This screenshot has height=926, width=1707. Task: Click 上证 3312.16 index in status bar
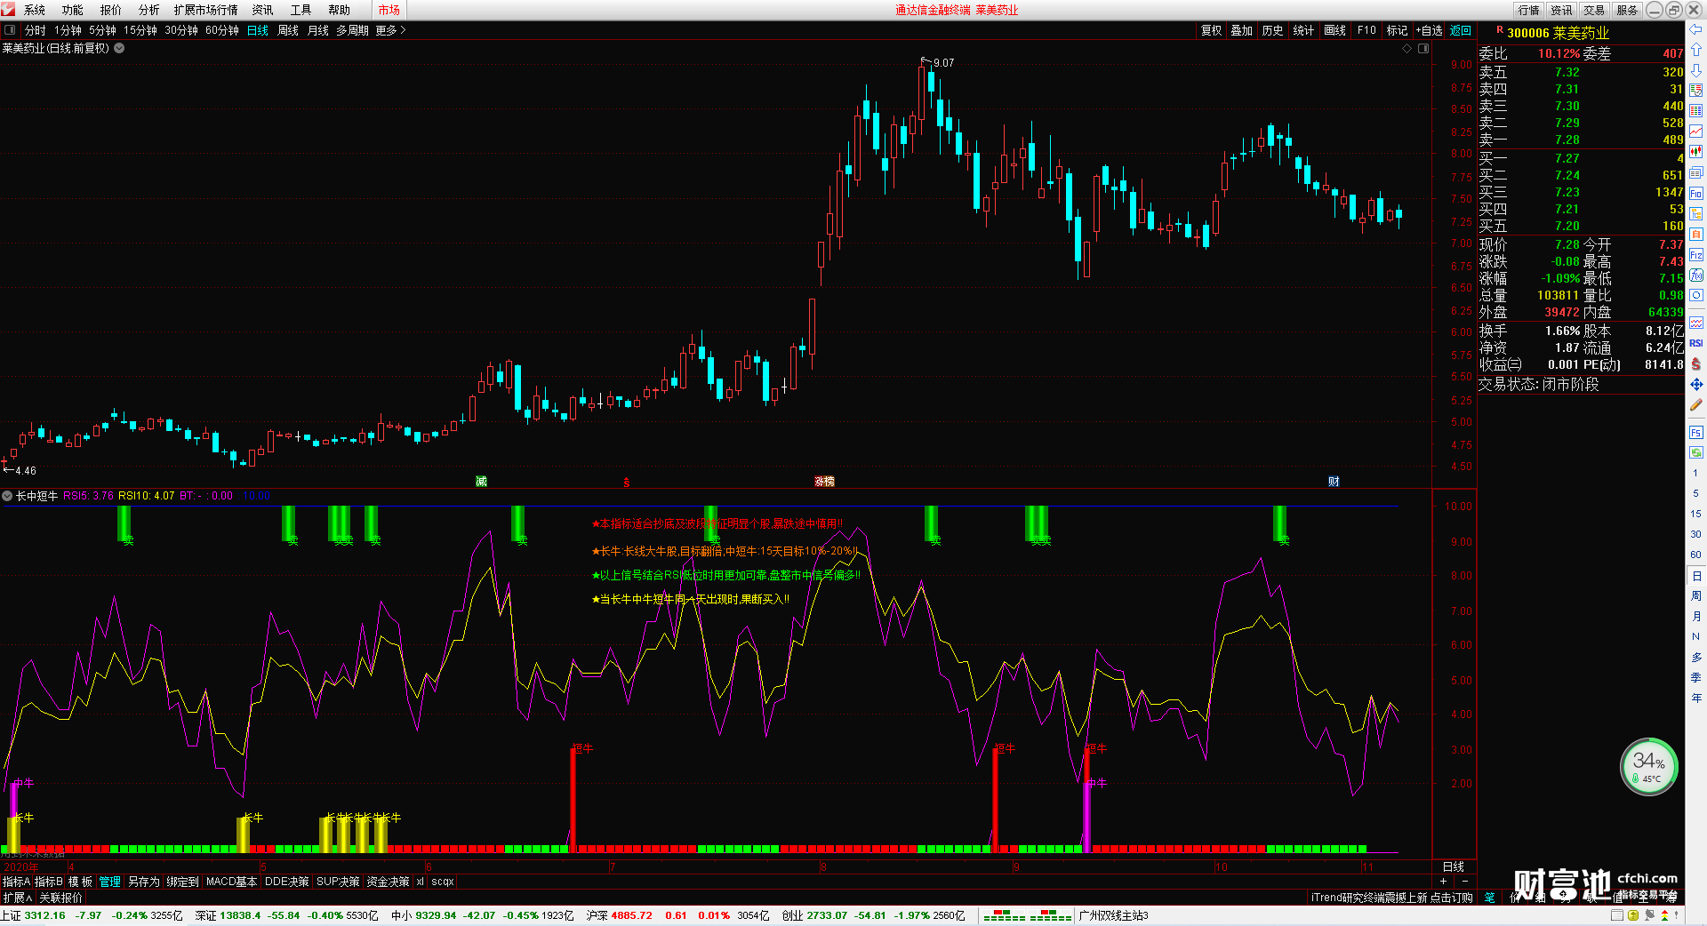(33, 915)
